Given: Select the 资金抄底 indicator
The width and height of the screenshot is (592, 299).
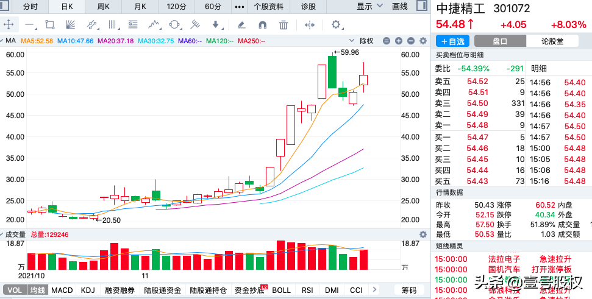Looking at the screenshot, I should tap(249, 290).
